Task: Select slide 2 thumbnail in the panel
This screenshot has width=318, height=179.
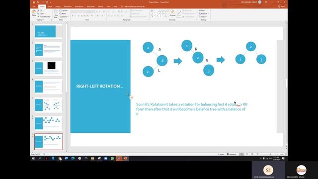Action: click(x=49, y=50)
